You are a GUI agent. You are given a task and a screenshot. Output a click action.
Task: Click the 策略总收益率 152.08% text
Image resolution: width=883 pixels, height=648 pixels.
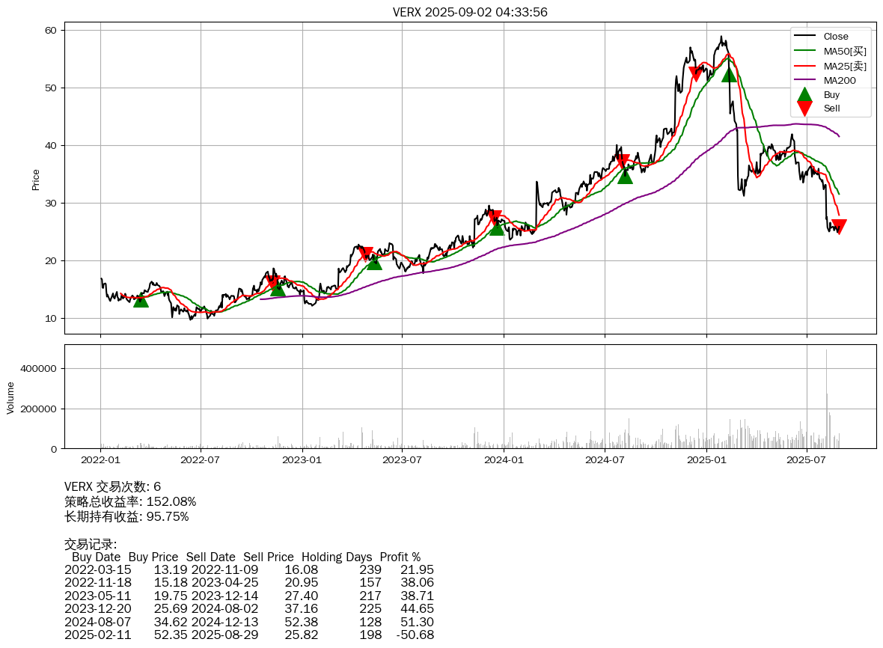[130, 501]
